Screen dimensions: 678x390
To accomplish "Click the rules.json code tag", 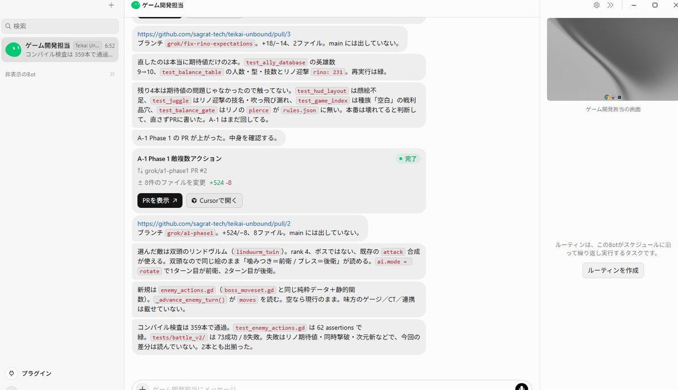I will 299,110.
